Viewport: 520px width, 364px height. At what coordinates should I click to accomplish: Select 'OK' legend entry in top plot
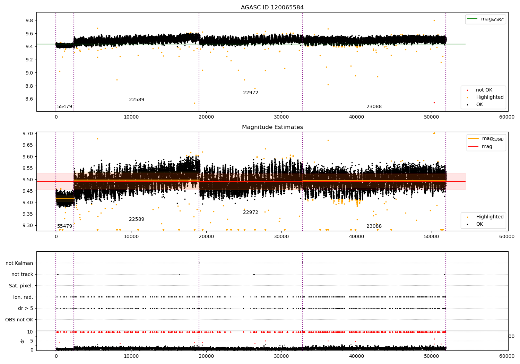tap(479, 105)
